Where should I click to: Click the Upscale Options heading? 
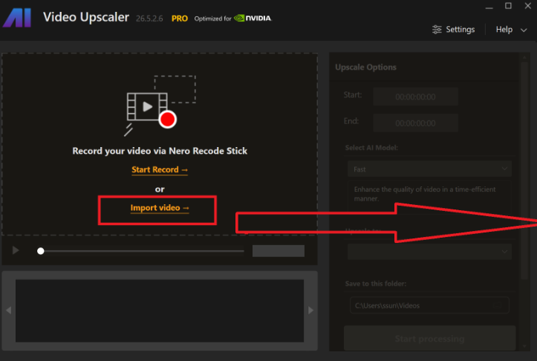coord(365,67)
